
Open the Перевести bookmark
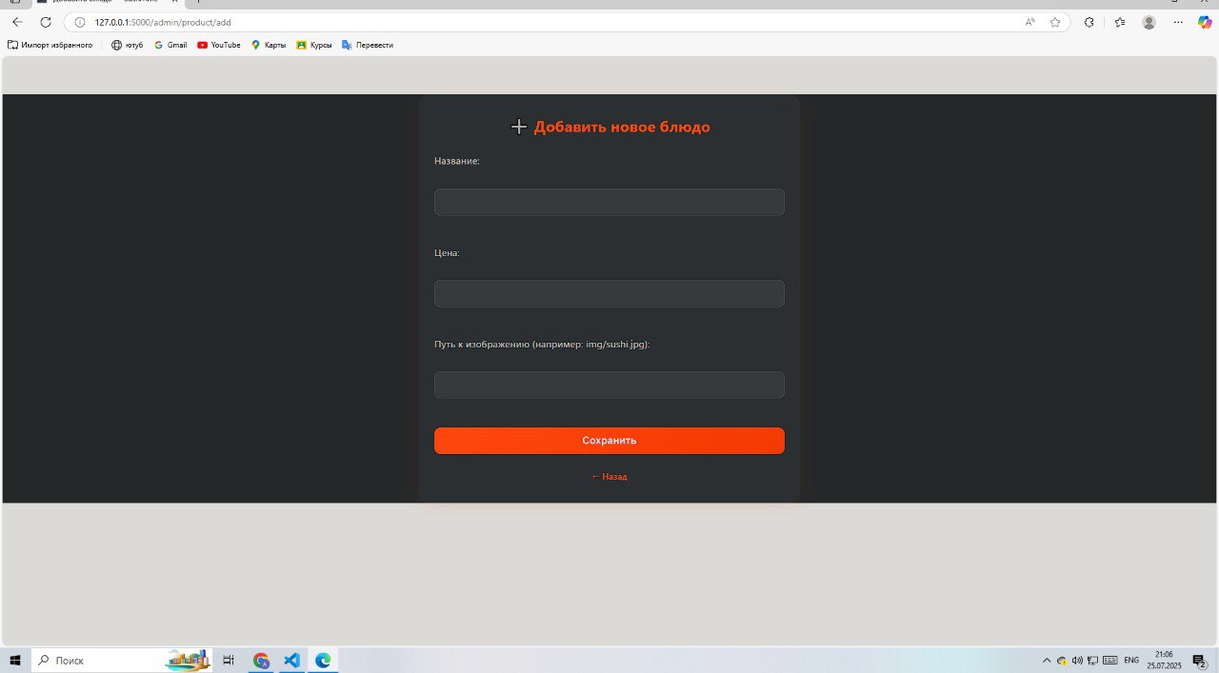click(x=368, y=45)
